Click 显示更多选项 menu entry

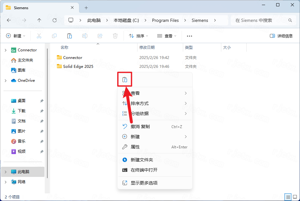pos(144,183)
